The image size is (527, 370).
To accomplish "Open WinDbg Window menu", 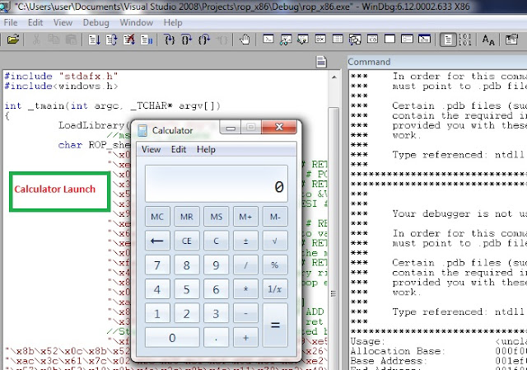I will pos(137,22).
